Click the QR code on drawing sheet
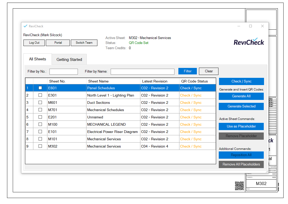 239,186
